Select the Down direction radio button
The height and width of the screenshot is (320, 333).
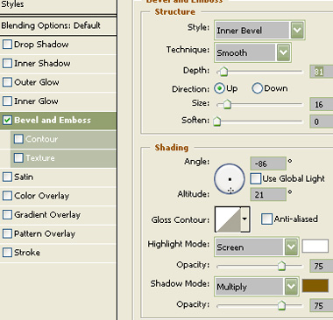257,88
